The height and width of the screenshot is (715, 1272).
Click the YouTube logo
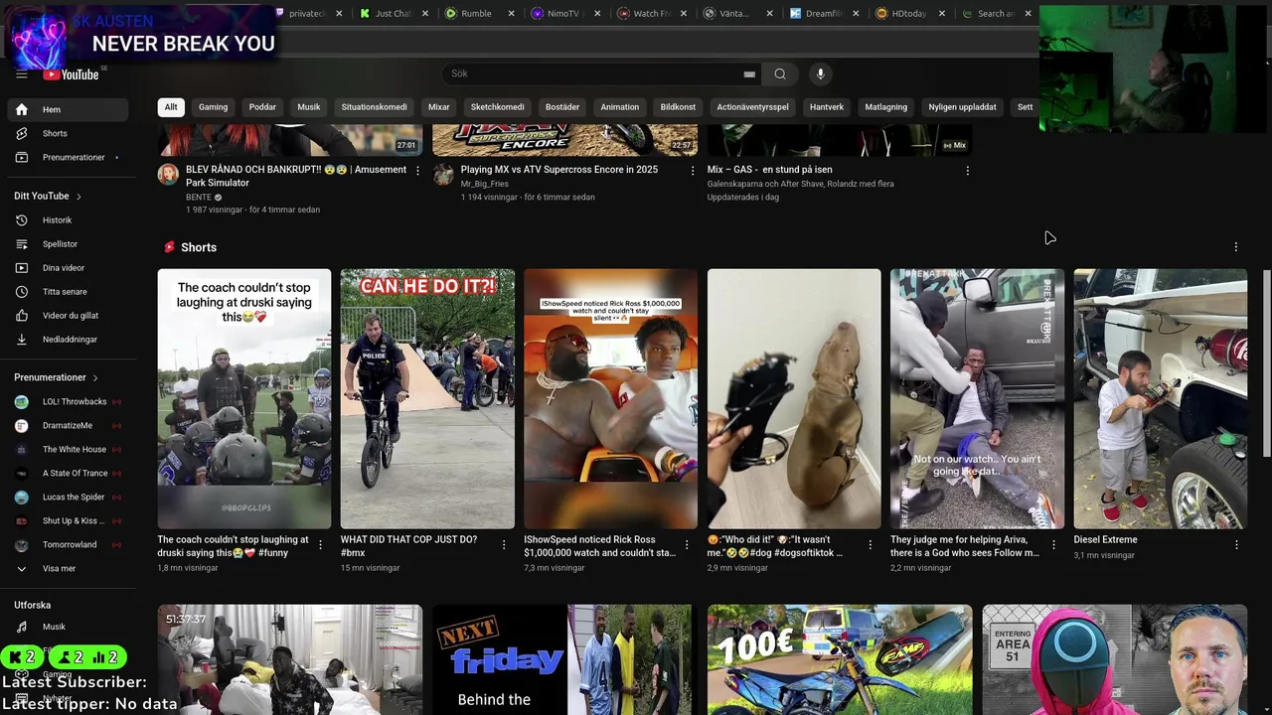pos(71,74)
